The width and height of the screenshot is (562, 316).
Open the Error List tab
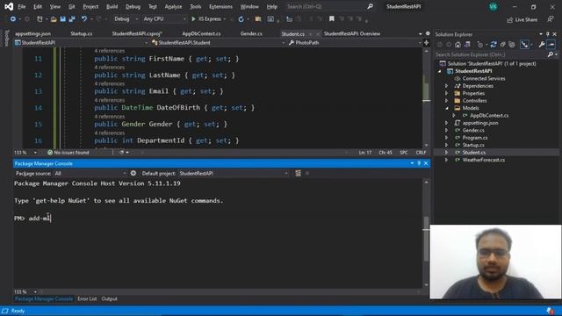pyautogui.click(x=87, y=298)
